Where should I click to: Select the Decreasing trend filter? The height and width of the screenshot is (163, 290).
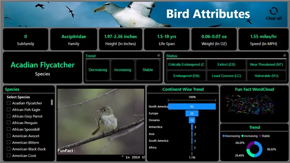tap(98, 70)
